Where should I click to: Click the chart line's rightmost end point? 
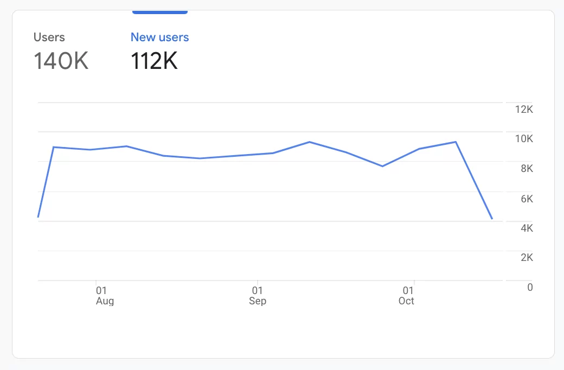tap(492, 219)
